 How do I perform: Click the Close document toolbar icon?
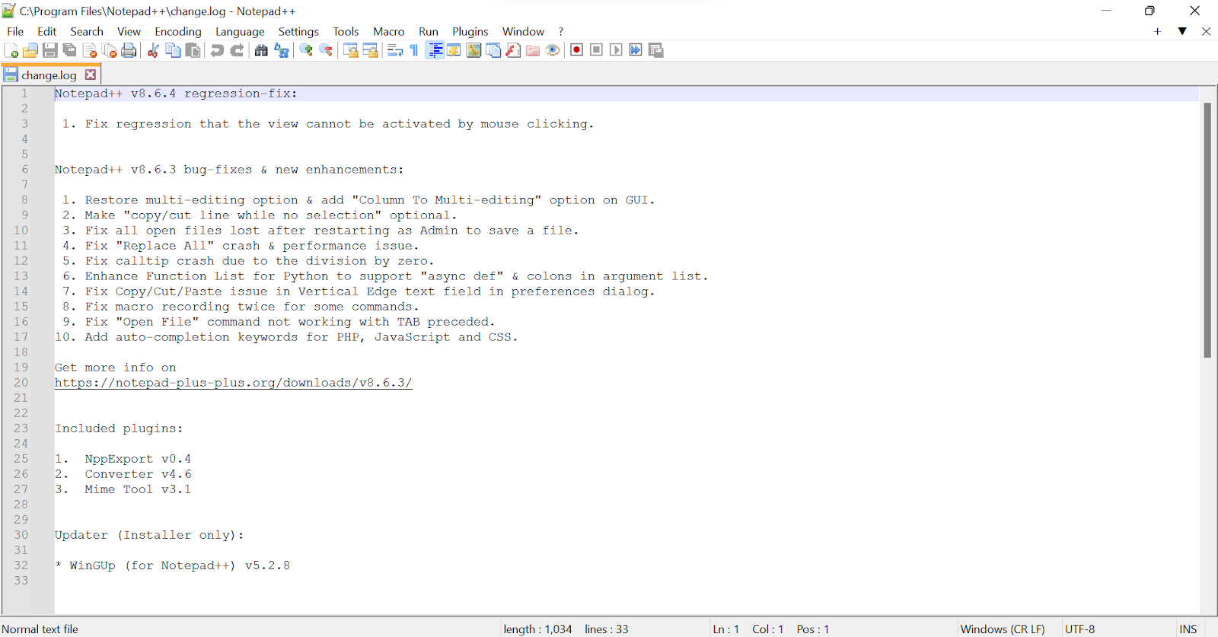coord(90,50)
